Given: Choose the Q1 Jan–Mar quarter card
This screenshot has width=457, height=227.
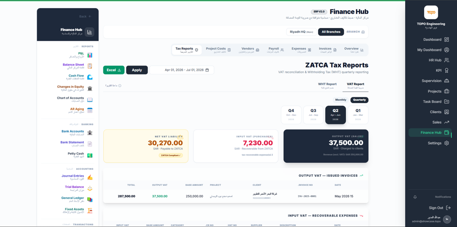Looking at the screenshot, I should (x=358, y=115).
